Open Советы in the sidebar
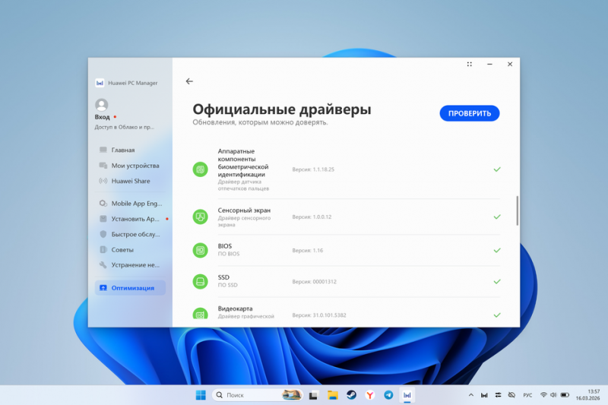This screenshot has height=405, width=608. pyautogui.click(x=130, y=249)
